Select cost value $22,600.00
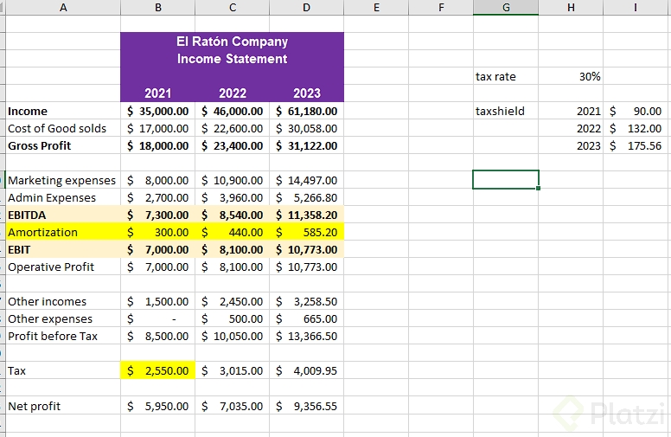 (233, 128)
